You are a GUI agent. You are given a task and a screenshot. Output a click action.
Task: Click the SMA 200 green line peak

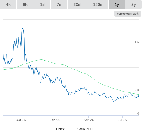coord(41,59)
